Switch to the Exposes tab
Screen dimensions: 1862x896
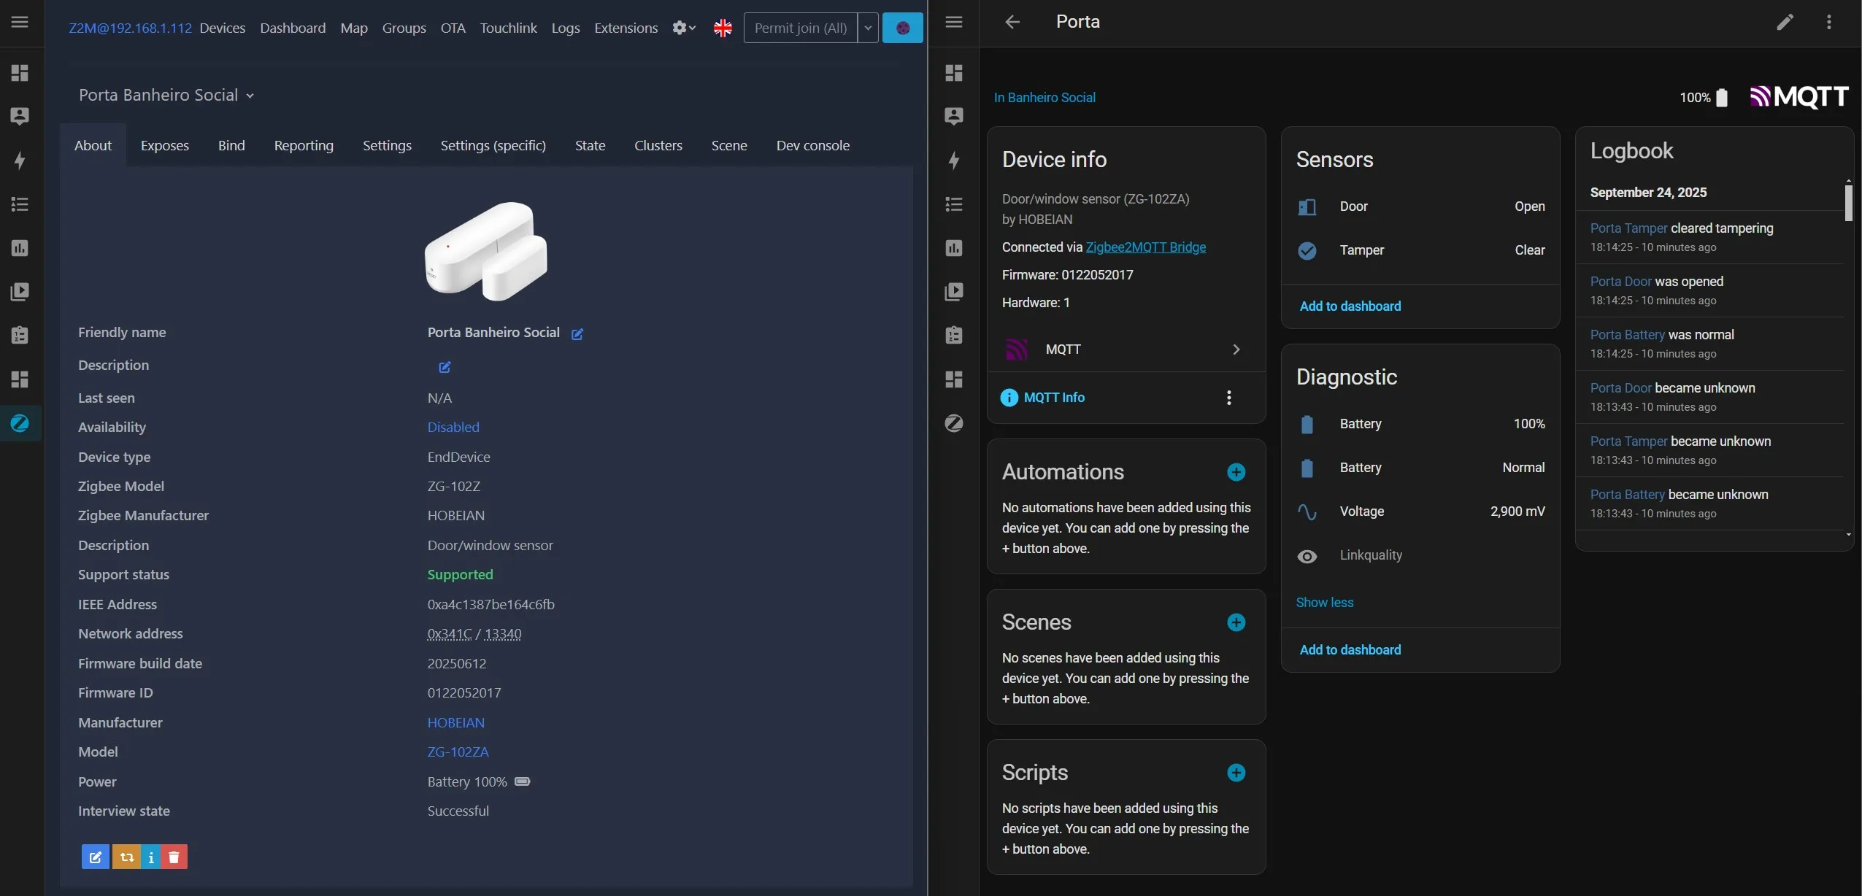[164, 145]
